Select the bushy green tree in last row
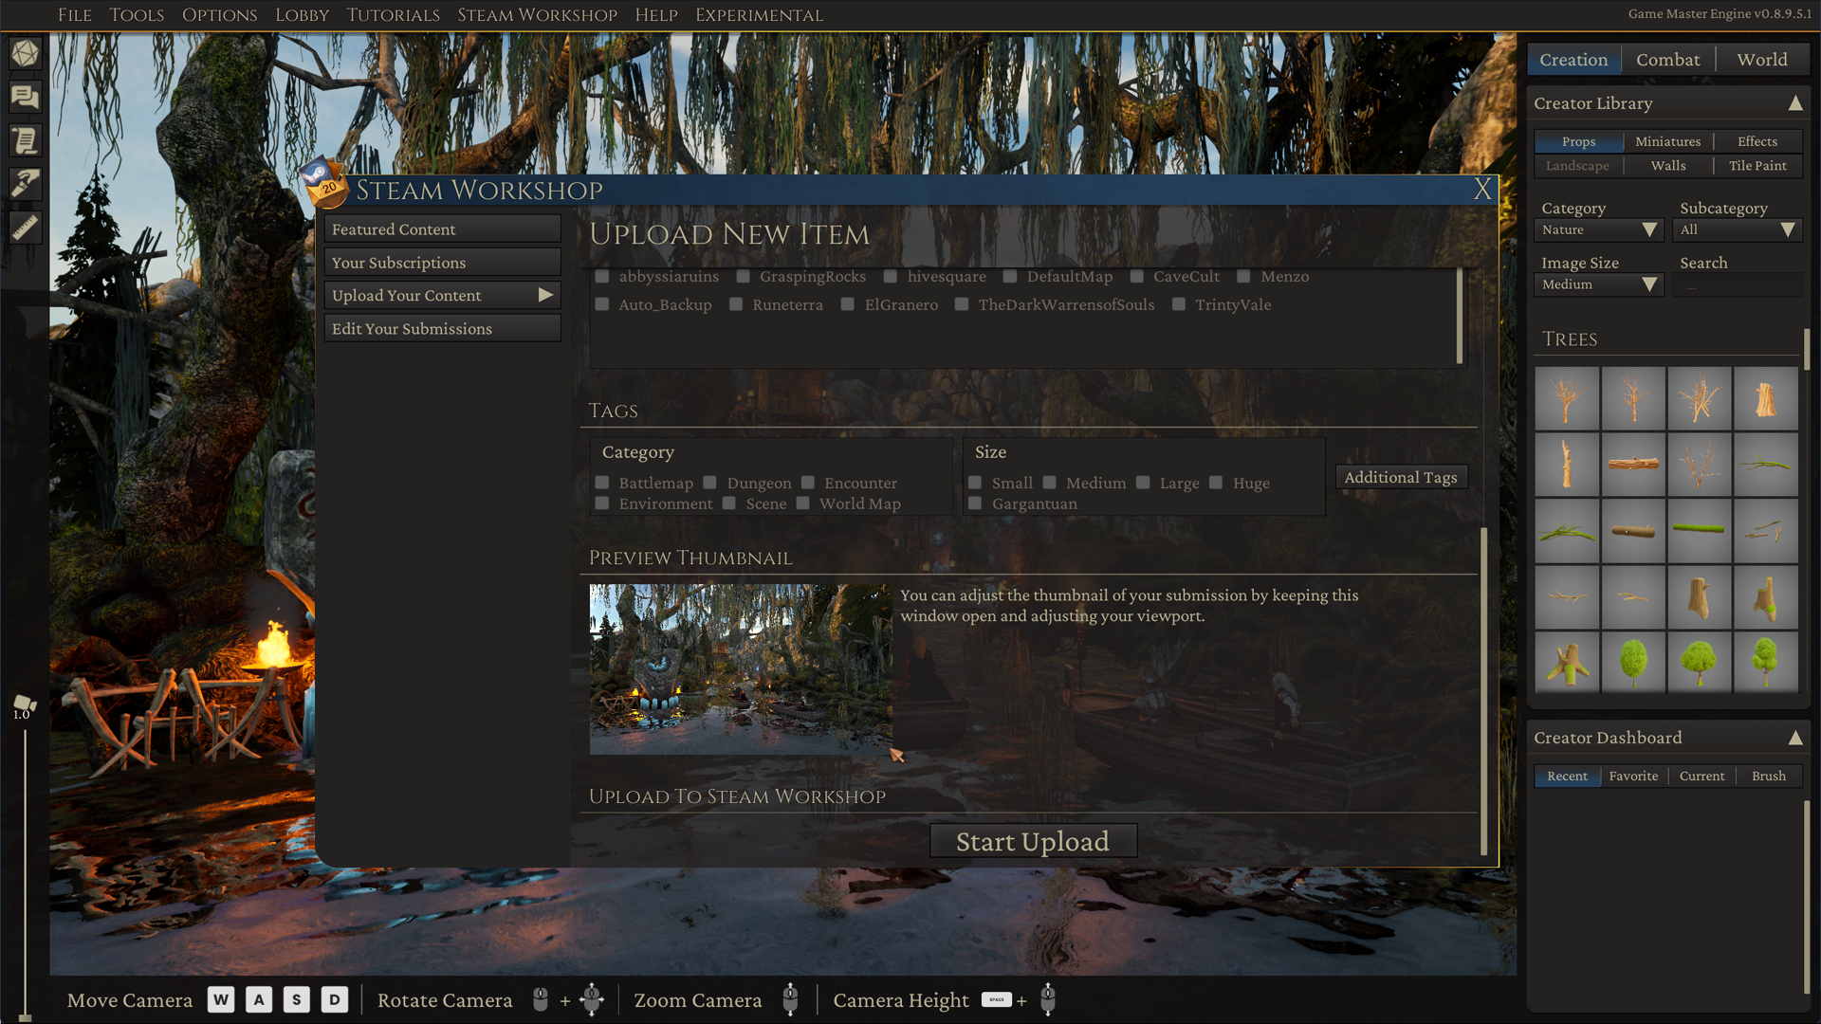The width and height of the screenshot is (1821, 1024). click(1699, 662)
